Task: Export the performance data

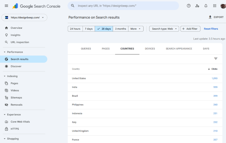Action: [216, 17]
